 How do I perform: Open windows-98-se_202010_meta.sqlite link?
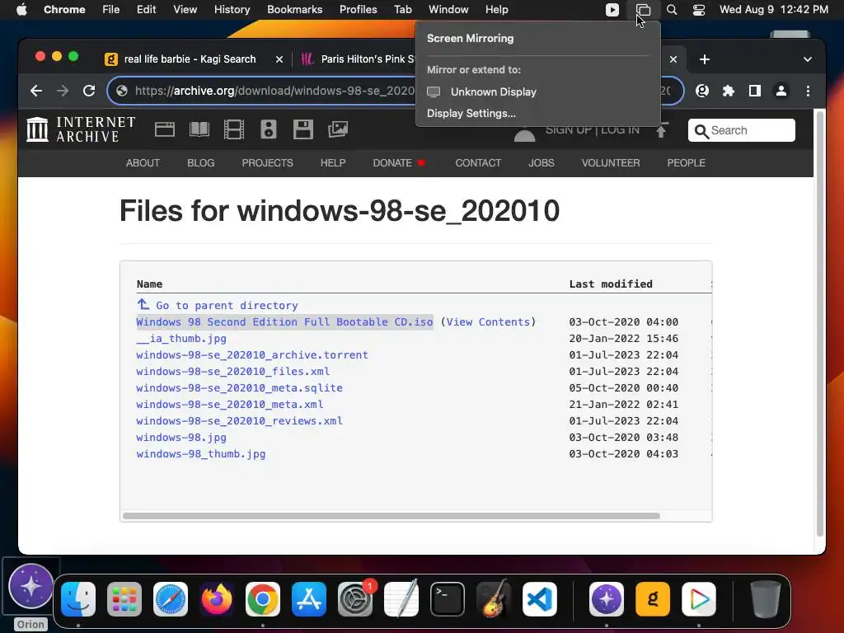point(239,388)
